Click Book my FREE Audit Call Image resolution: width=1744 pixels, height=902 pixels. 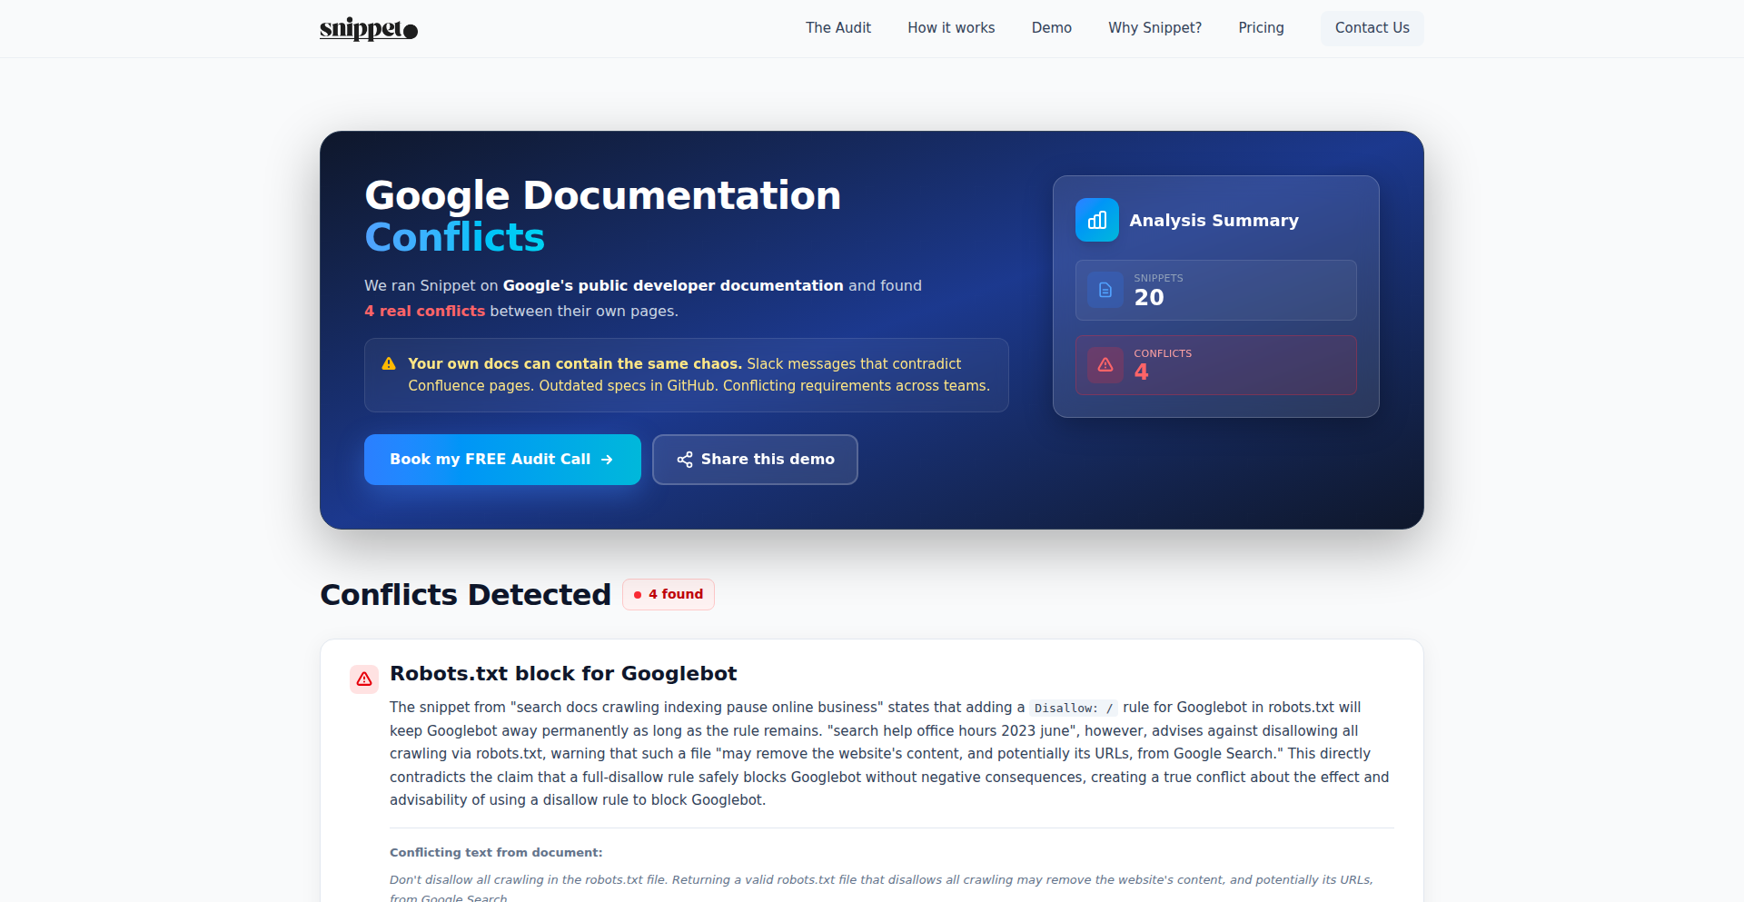click(x=501, y=460)
